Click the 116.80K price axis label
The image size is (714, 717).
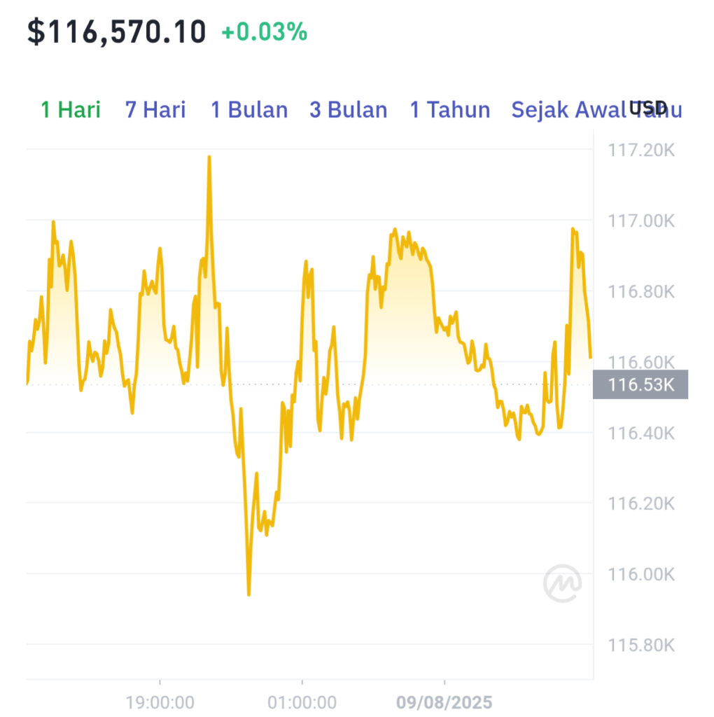[641, 291]
